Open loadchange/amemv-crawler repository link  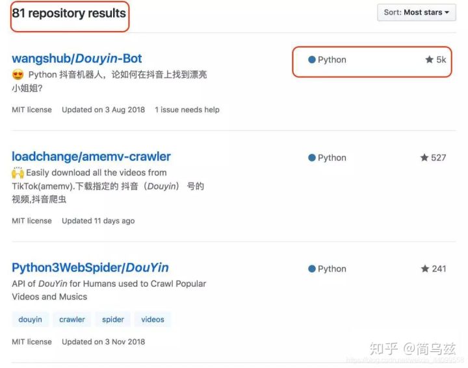pyautogui.click(x=92, y=156)
